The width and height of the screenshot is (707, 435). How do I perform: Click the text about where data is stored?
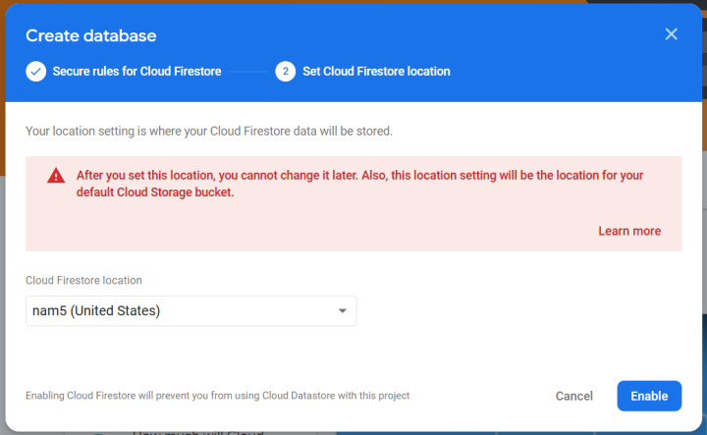point(209,132)
